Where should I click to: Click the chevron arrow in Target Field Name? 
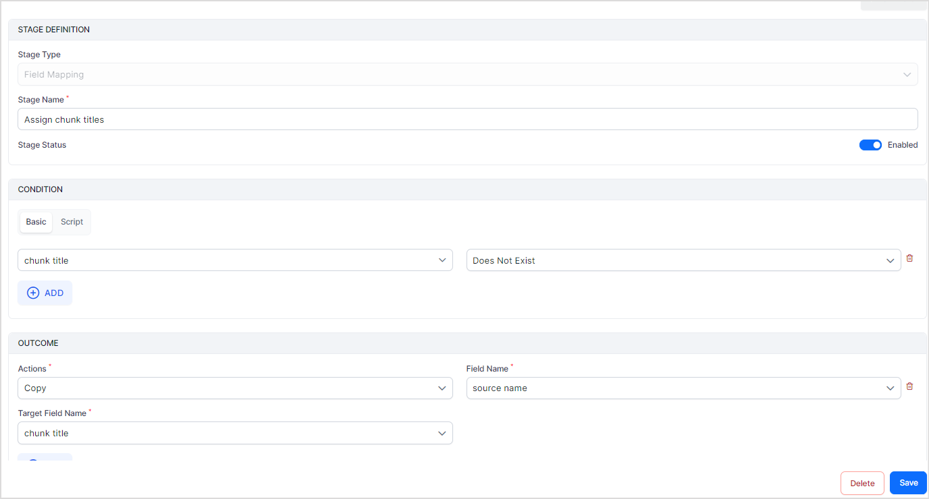[442, 434]
